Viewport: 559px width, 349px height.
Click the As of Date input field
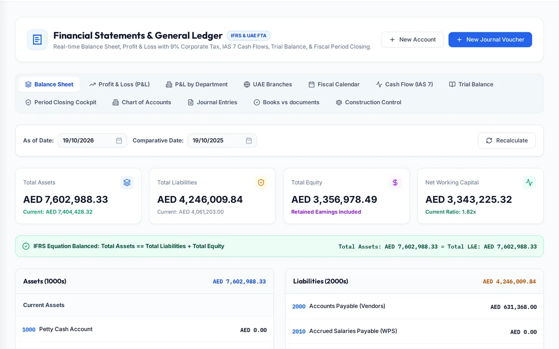tap(92, 141)
